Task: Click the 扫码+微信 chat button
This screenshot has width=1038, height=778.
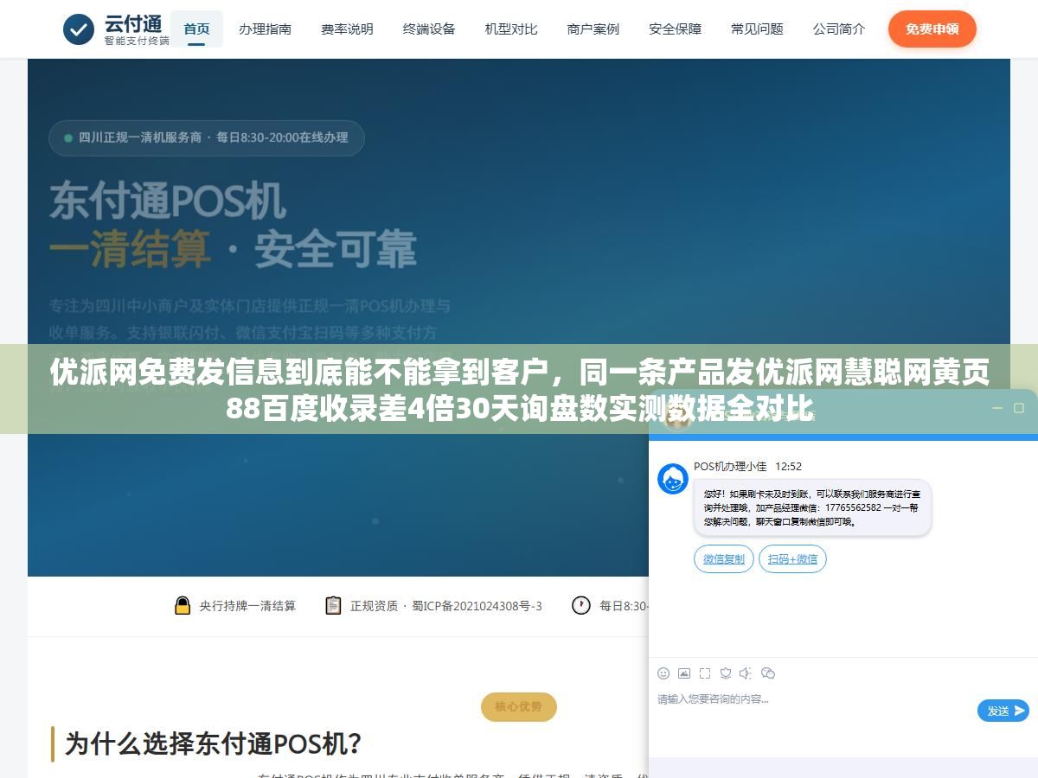Action: click(793, 559)
